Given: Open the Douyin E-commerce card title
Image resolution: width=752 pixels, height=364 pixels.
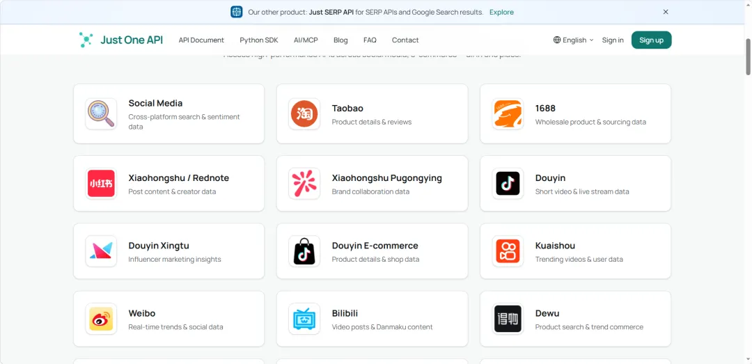Looking at the screenshot, I should (375, 246).
